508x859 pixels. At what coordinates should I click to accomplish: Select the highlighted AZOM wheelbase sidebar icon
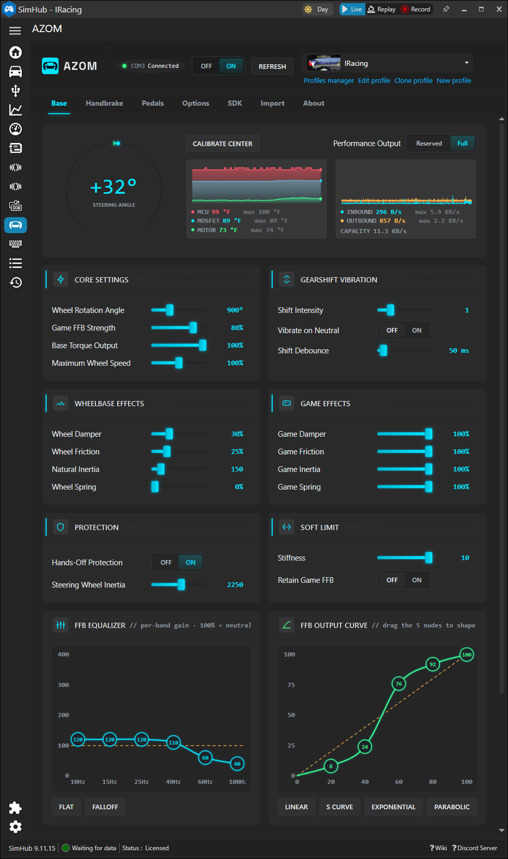(16, 225)
